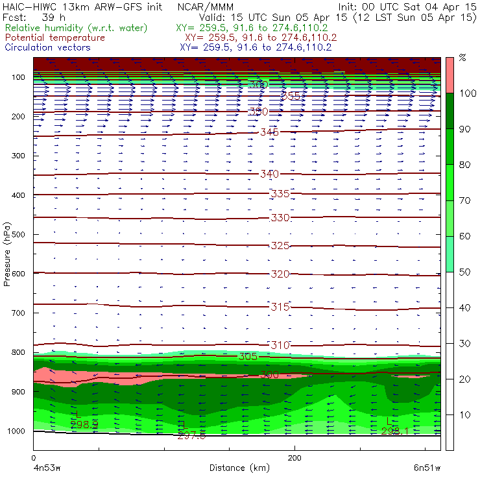This screenshot has width=480, height=480.
Task: Click the 320 potential temperature contour label
Action: (x=280, y=274)
